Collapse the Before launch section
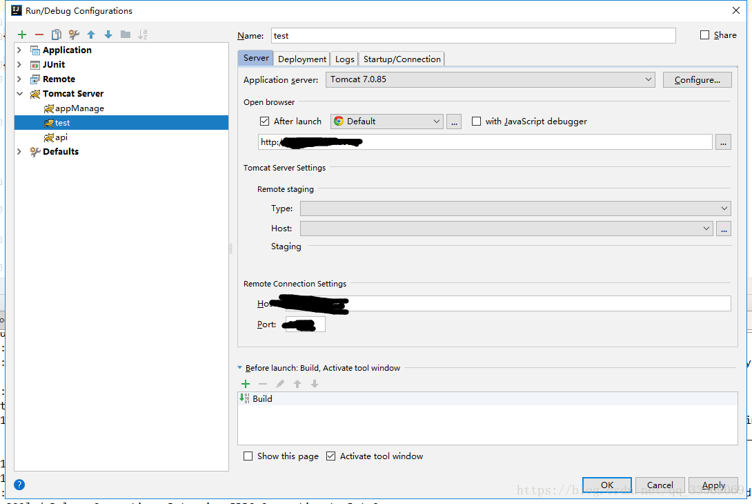 240,368
